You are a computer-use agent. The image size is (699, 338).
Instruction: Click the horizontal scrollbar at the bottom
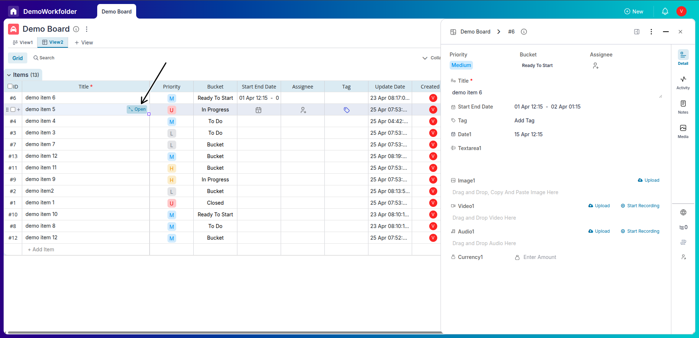224,332
